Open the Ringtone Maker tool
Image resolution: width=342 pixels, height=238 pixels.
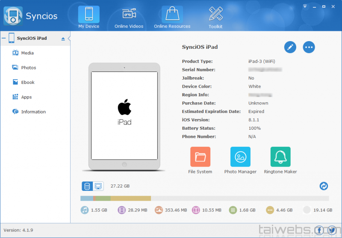pyautogui.click(x=280, y=157)
